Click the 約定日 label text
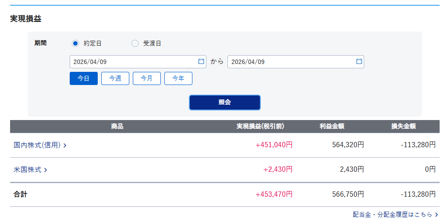 (x=92, y=43)
